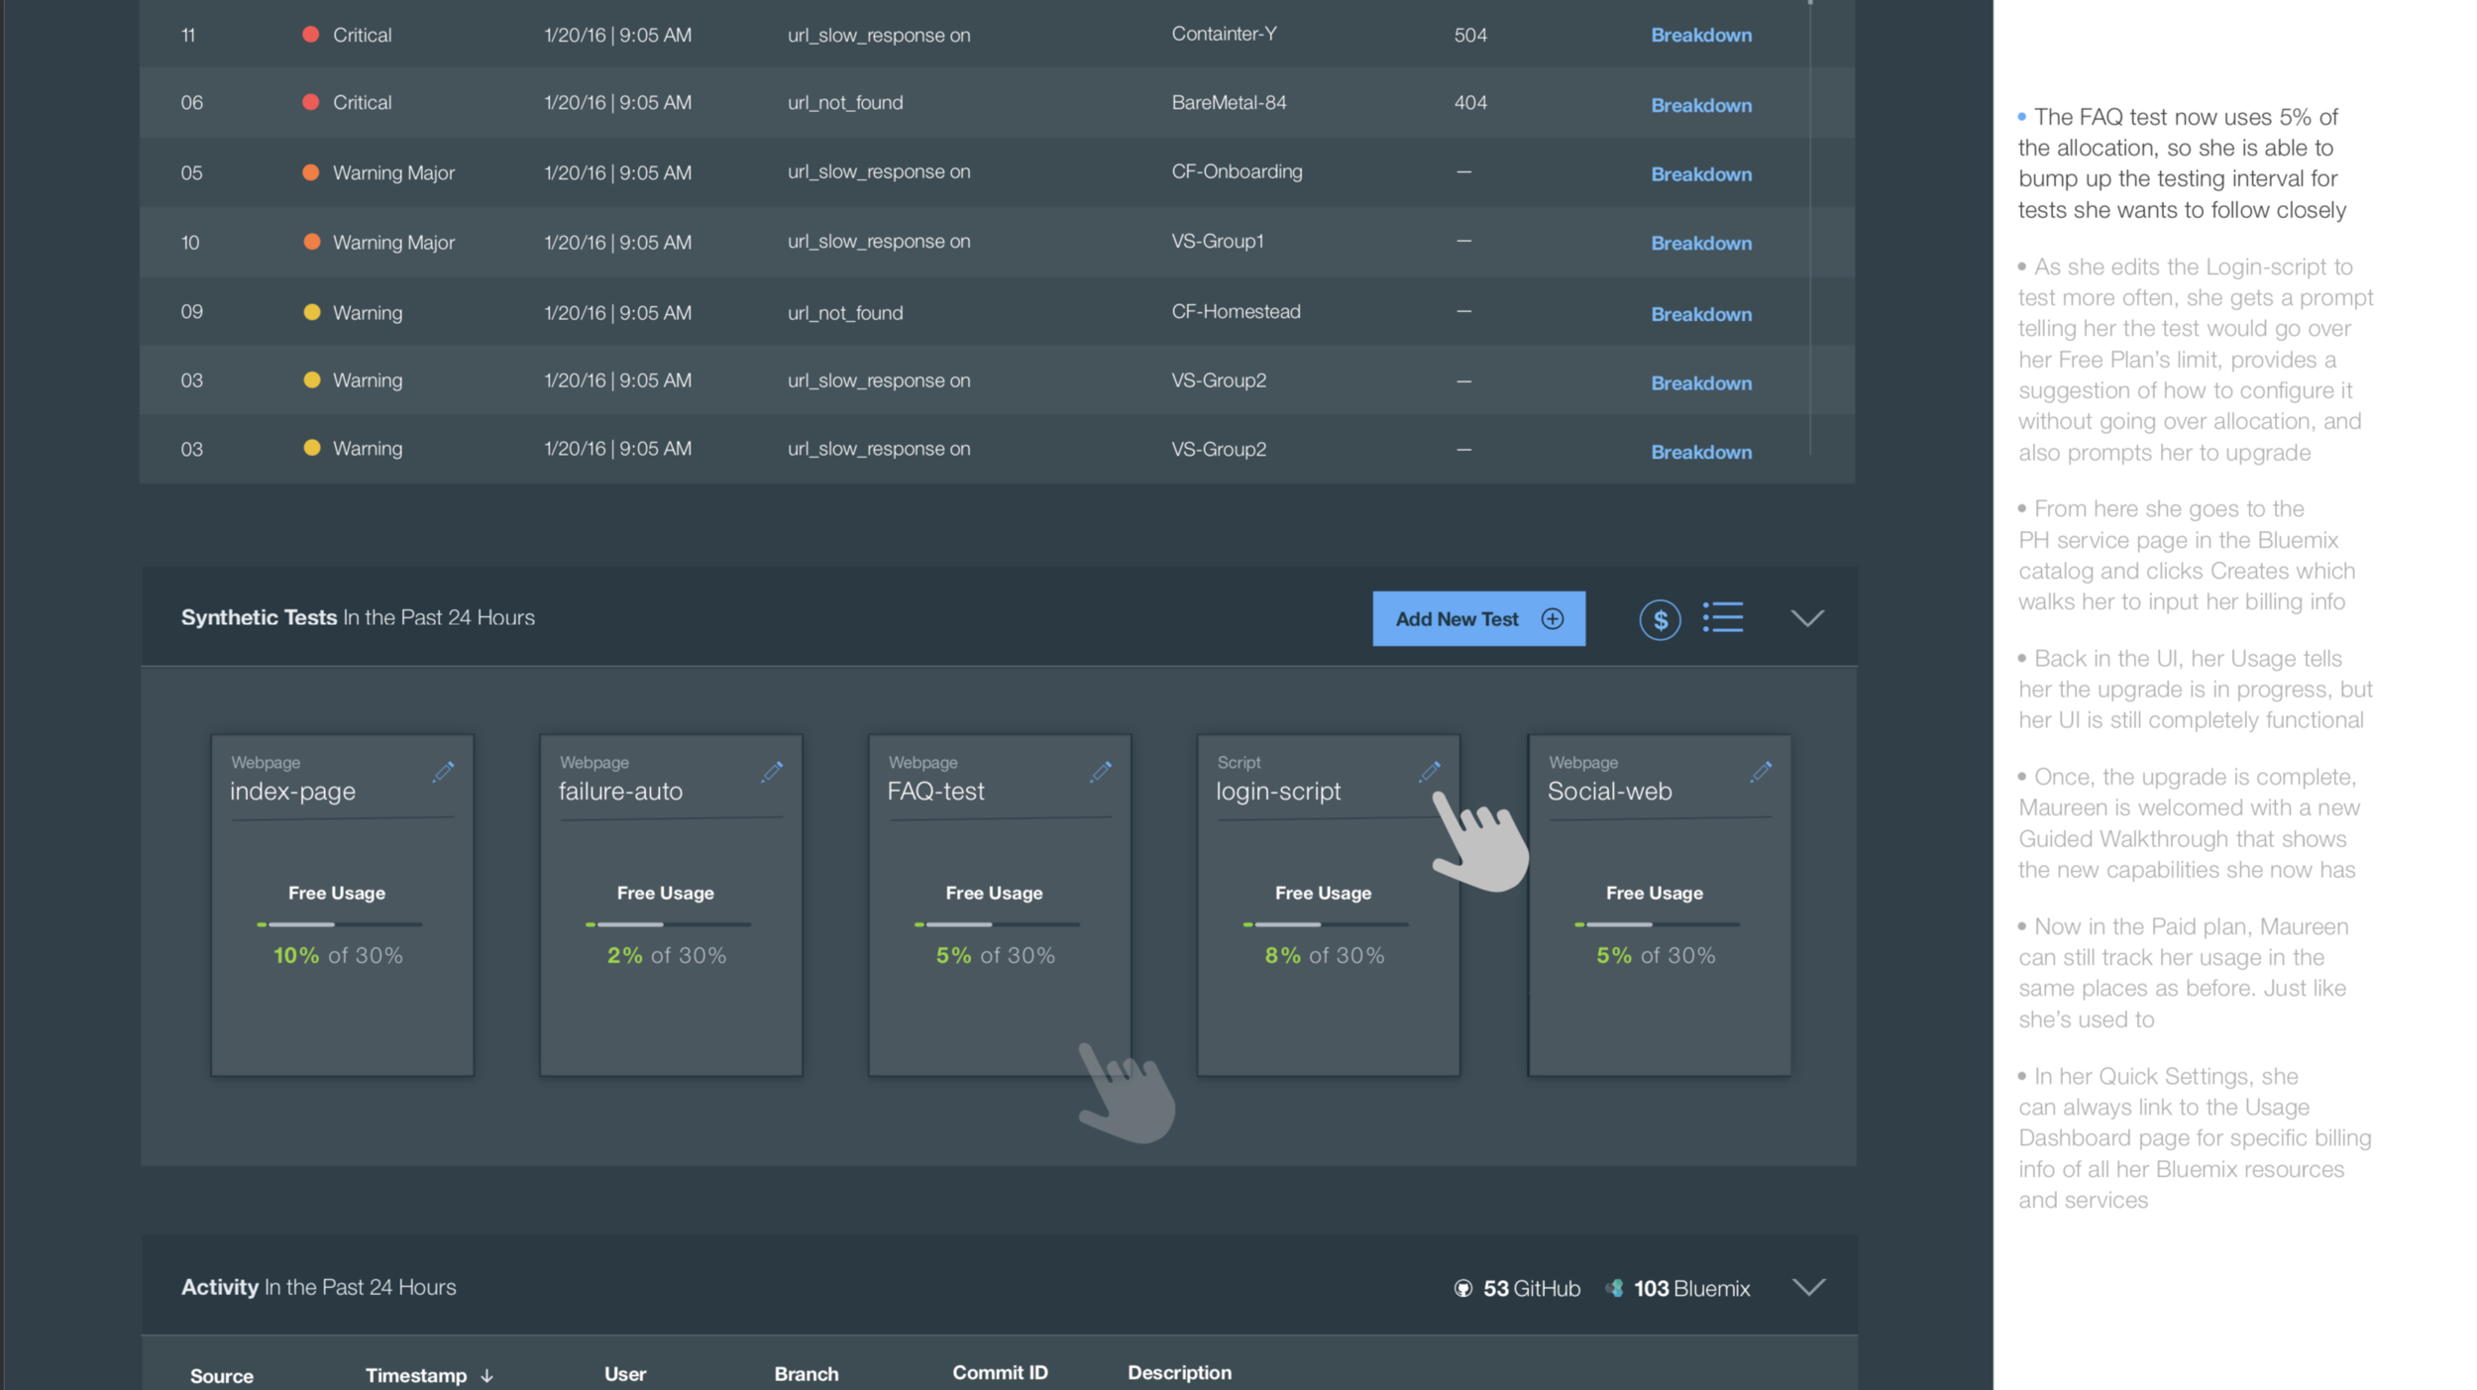The image size is (2477, 1390).
Task: Open Breakdown for BareMetal-84 alert
Action: 1700,105
